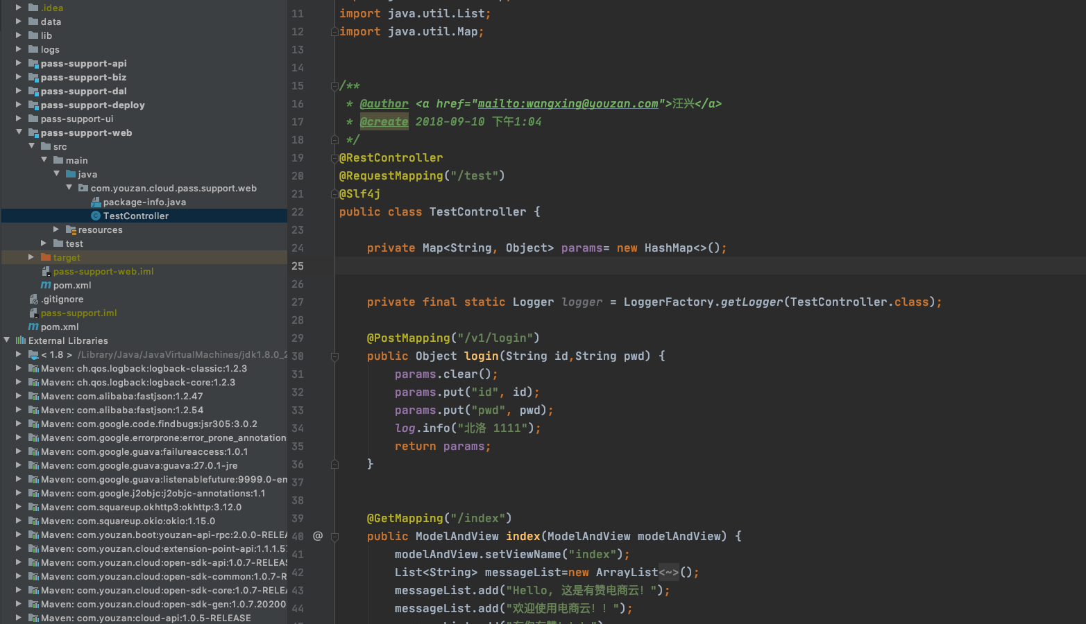Click the .gitignore file icon
Viewport: 1086px width, 624px height.
(33, 299)
